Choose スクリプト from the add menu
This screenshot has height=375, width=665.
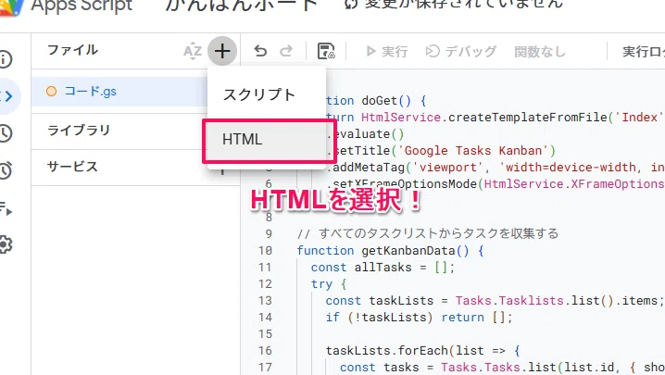point(267,94)
